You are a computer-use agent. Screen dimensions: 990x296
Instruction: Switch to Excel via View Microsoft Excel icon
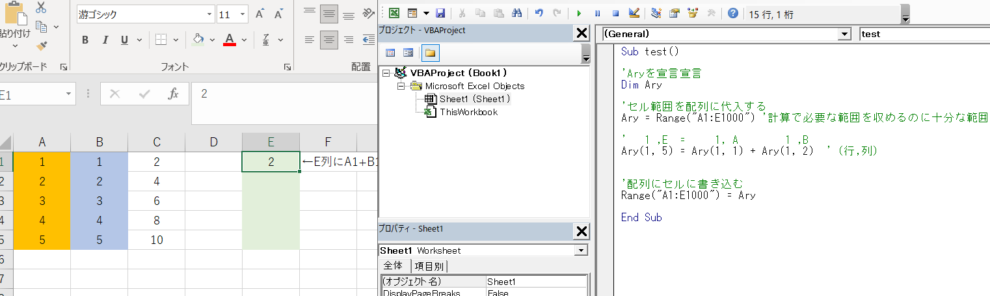tap(394, 13)
